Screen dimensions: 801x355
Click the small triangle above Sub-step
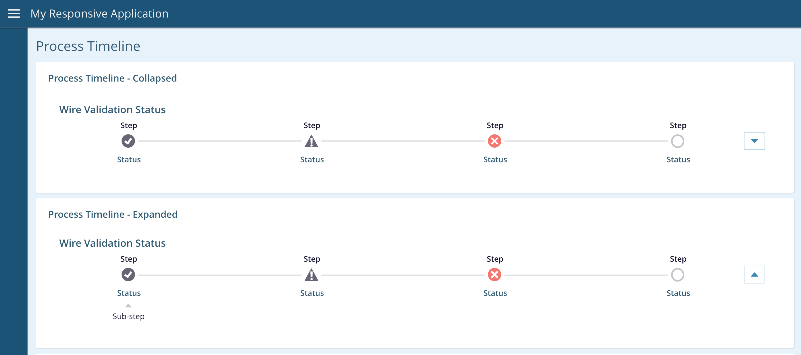tap(128, 306)
